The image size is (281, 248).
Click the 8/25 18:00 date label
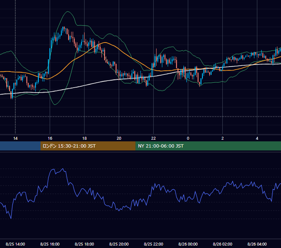click(x=84, y=244)
